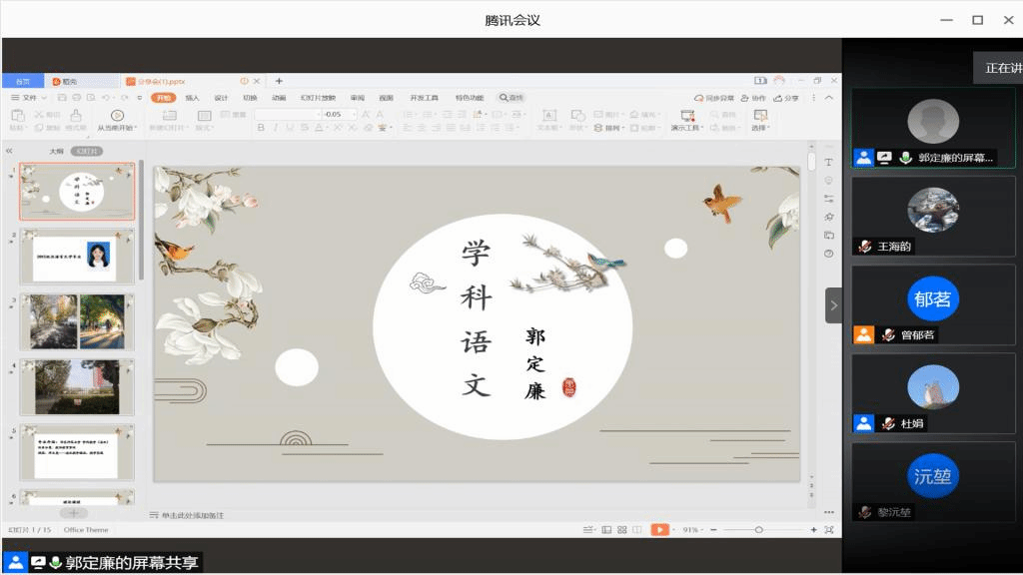This screenshot has height=575, width=1023.
Task: Toggle underline text formatting
Action: [x=290, y=128]
